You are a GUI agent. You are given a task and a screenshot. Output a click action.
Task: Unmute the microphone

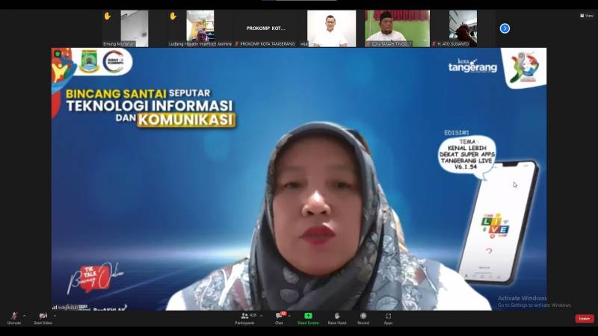(13, 317)
